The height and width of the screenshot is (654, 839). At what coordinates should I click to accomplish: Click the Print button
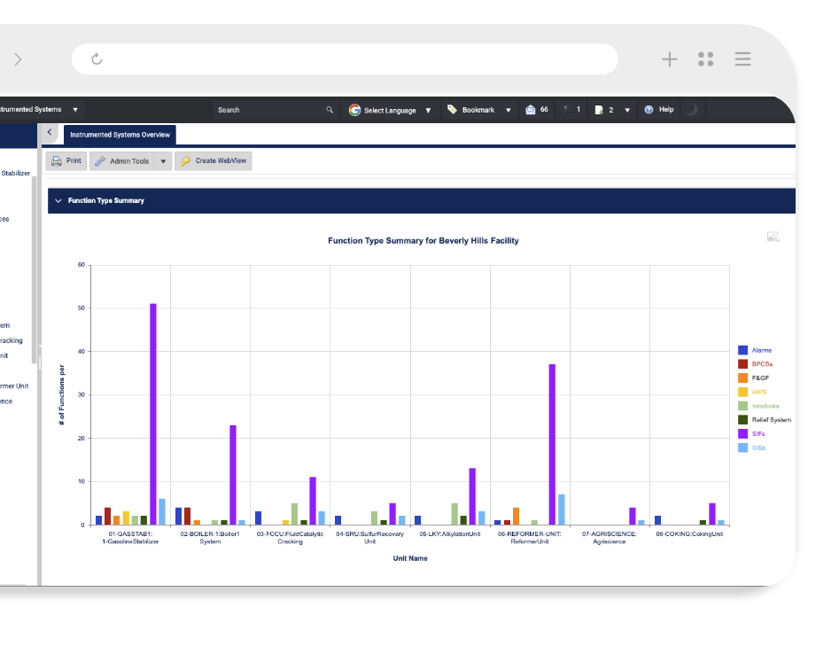(x=66, y=161)
